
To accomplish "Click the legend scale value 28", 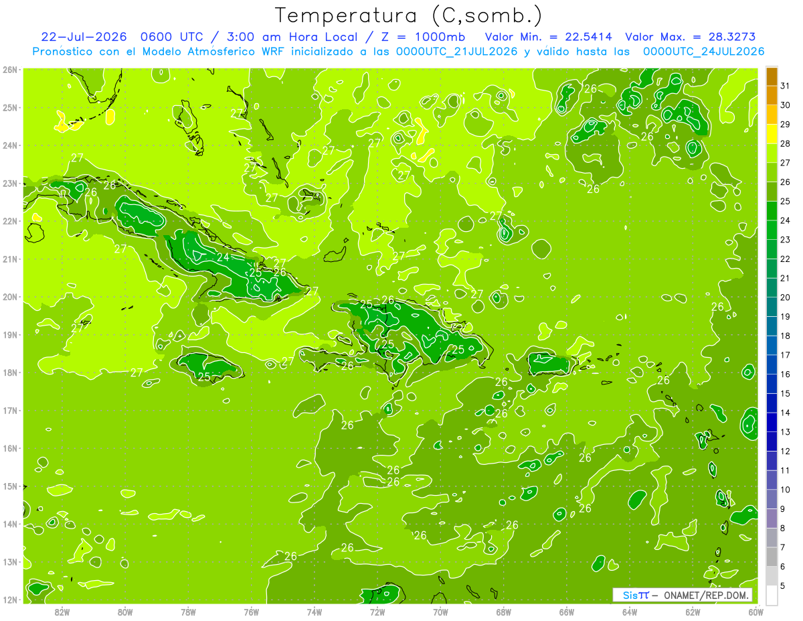I will [x=785, y=143].
